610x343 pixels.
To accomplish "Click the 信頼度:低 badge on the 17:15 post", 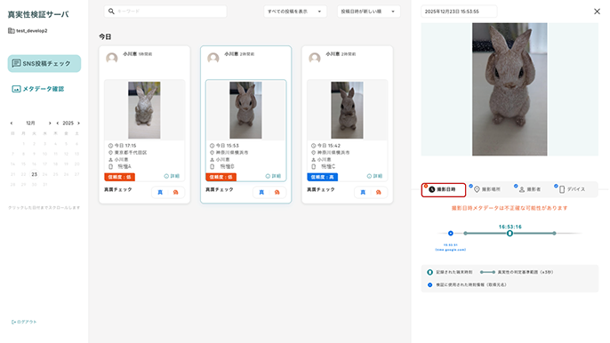I will pyautogui.click(x=119, y=177).
